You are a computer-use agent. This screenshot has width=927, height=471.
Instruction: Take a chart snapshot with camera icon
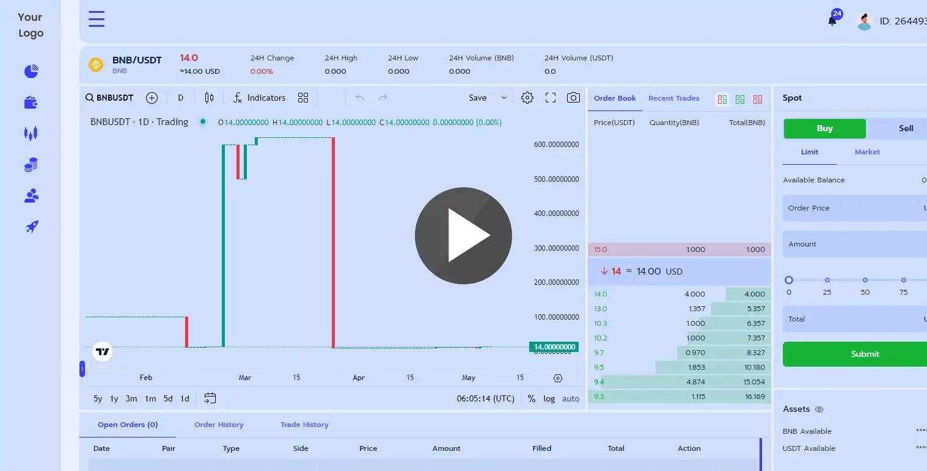click(x=573, y=98)
